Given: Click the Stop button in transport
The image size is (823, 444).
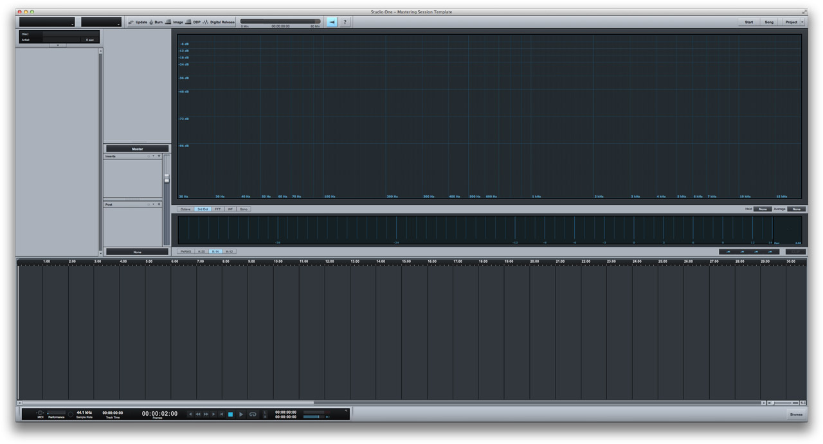Looking at the screenshot, I should tap(230, 414).
